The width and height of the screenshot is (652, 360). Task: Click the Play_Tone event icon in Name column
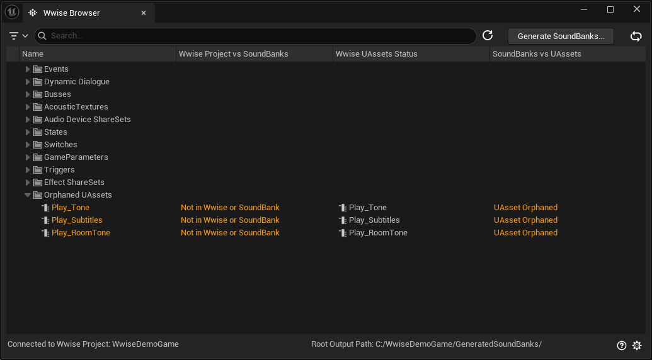[x=45, y=208]
